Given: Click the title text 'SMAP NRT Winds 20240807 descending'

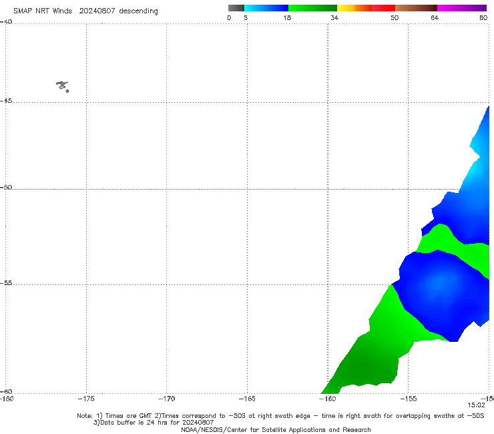Looking at the screenshot, I should coord(85,11).
